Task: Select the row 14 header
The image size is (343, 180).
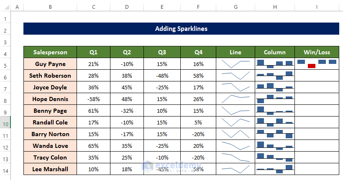Action: 5,171
